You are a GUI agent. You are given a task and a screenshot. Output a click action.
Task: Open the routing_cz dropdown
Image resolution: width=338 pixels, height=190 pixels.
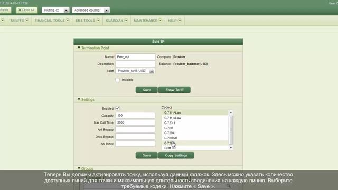[x=55, y=11]
